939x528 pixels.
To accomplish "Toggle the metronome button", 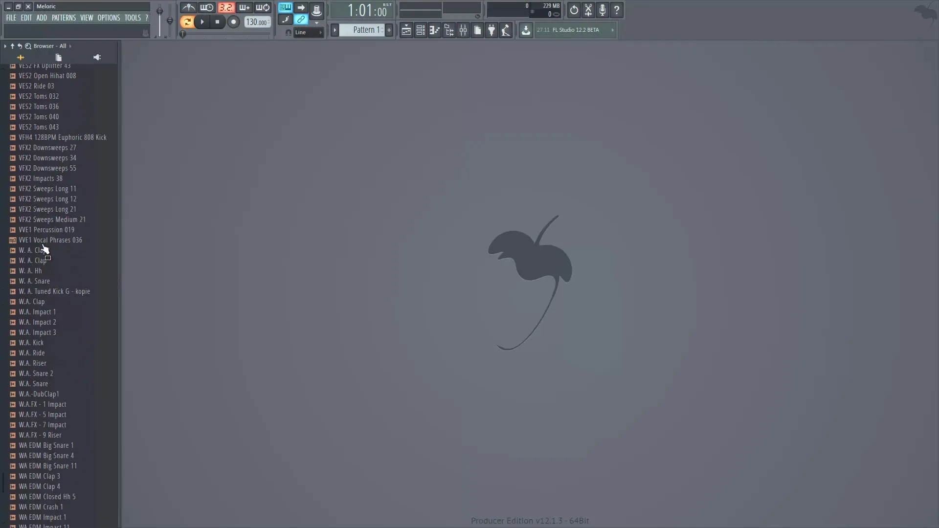I will (x=188, y=8).
